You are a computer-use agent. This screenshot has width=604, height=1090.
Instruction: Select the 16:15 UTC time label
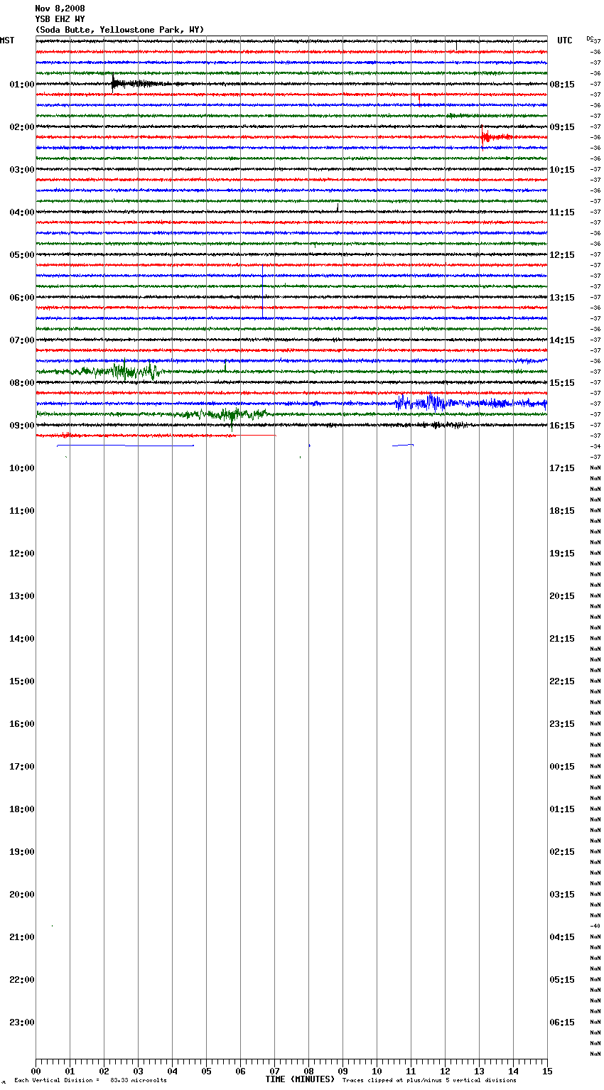click(x=562, y=426)
